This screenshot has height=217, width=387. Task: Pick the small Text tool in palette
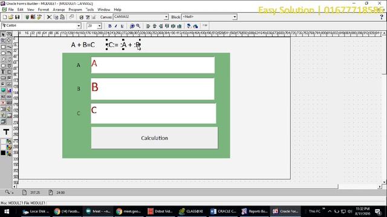point(3,72)
